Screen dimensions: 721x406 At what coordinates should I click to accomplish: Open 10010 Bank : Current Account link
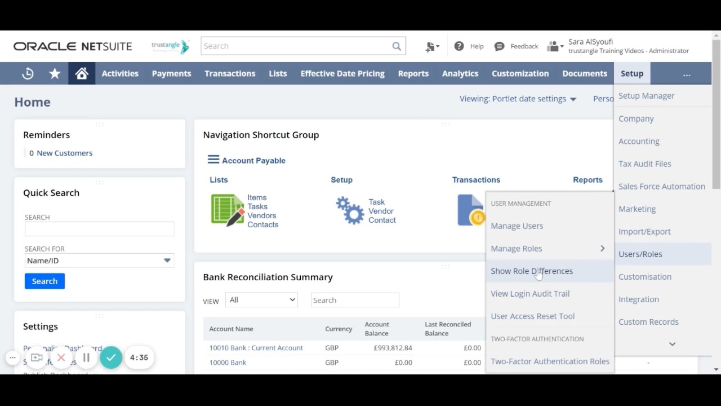(256, 348)
